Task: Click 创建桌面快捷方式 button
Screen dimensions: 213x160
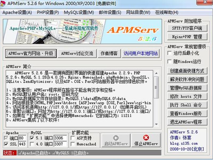Action: click(x=187, y=71)
